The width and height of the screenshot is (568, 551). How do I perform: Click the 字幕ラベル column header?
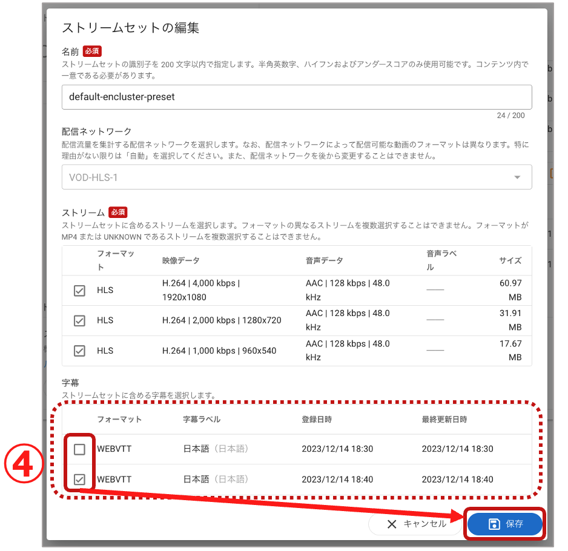click(x=202, y=419)
